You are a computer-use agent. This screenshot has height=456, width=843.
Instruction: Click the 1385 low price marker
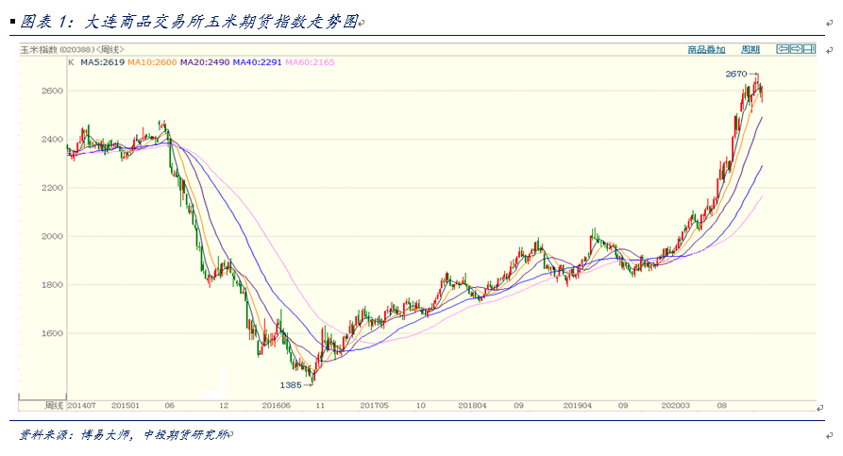[291, 385]
